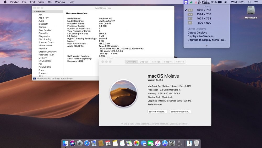This screenshot has width=262, height=148.
Task: Open the File menu
Action: point(24,2)
